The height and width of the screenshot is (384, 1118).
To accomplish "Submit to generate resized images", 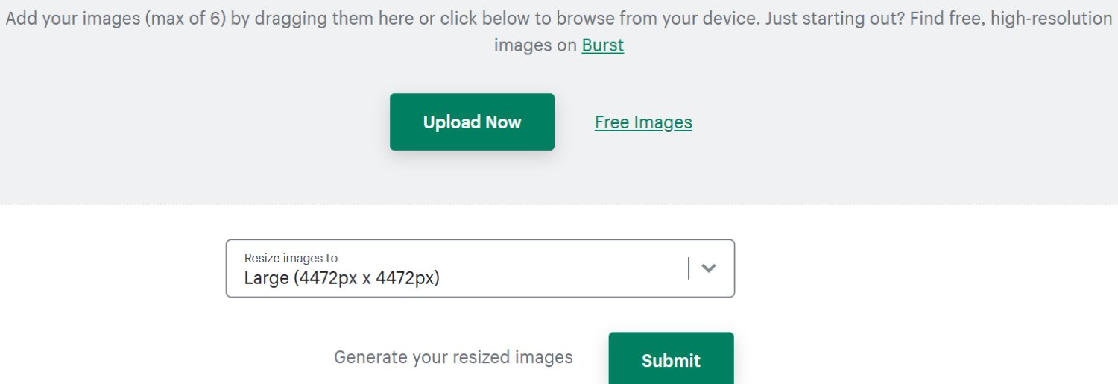I will pyautogui.click(x=671, y=359).
